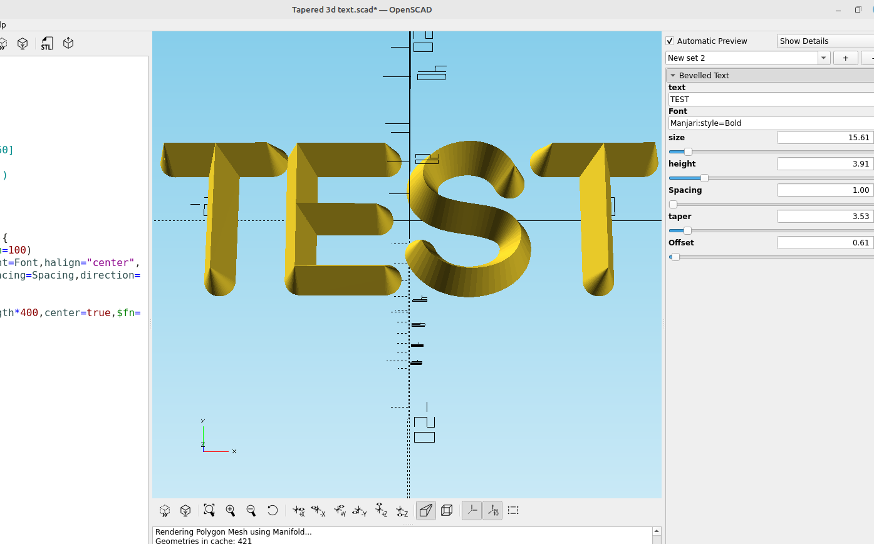Export the model as STL
Viewport: 874px width, 544px height.
(46, 43)
